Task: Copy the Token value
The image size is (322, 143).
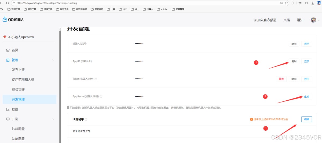Action: point(294,79)
